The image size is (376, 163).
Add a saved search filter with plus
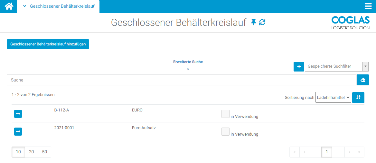tap(299, 67)
